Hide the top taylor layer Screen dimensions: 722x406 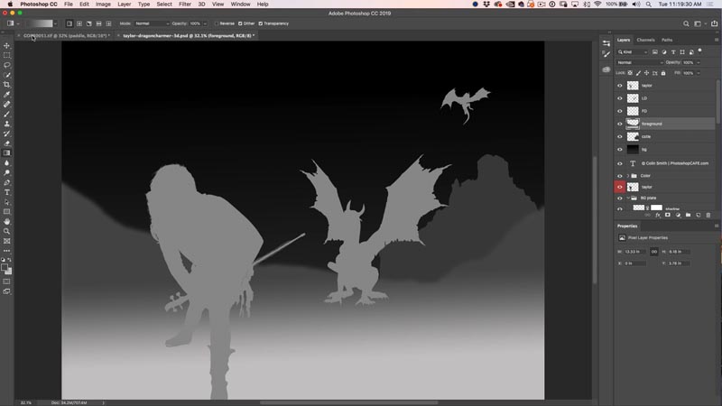coord(620,86)
